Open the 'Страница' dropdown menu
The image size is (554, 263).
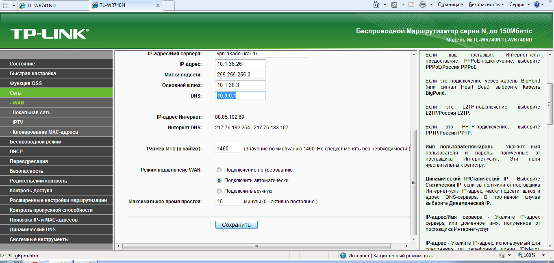click(450, 4)
